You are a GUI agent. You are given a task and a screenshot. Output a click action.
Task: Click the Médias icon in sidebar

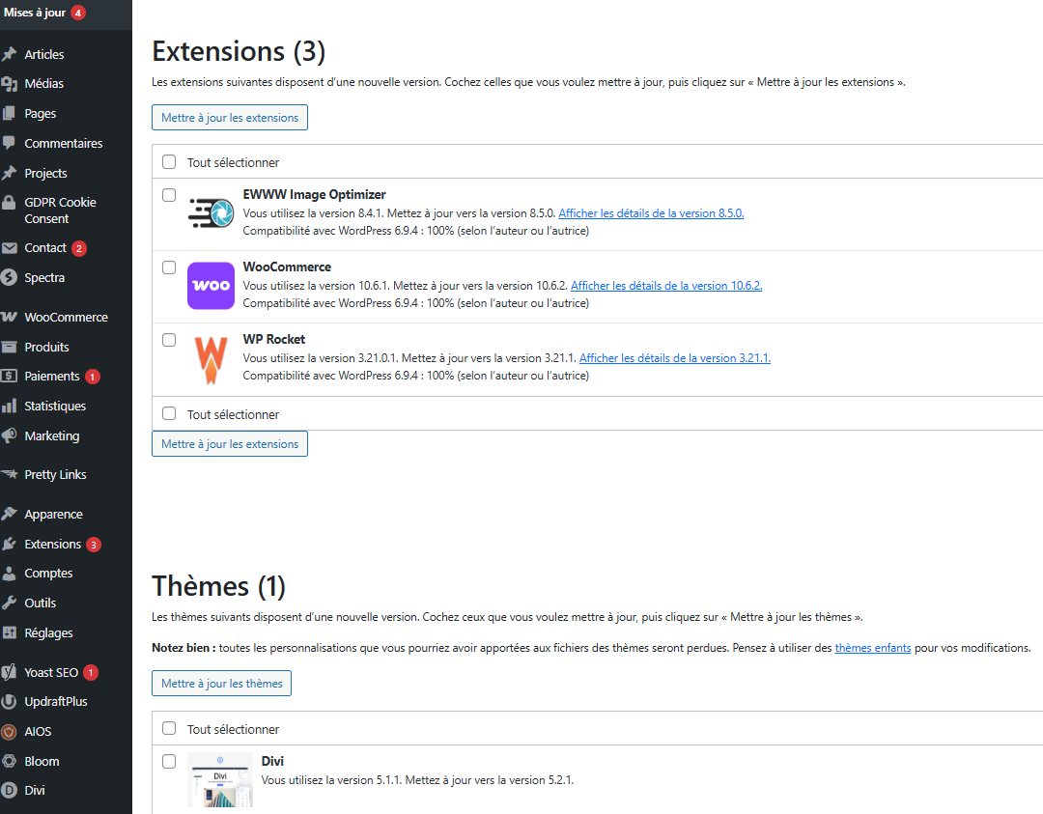tap(10, 84)
